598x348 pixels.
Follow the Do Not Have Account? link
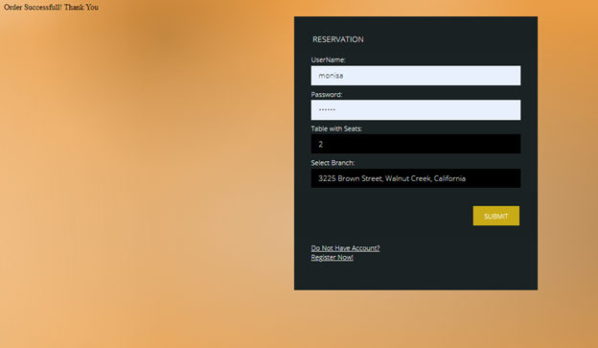click(x=345, y=248)
